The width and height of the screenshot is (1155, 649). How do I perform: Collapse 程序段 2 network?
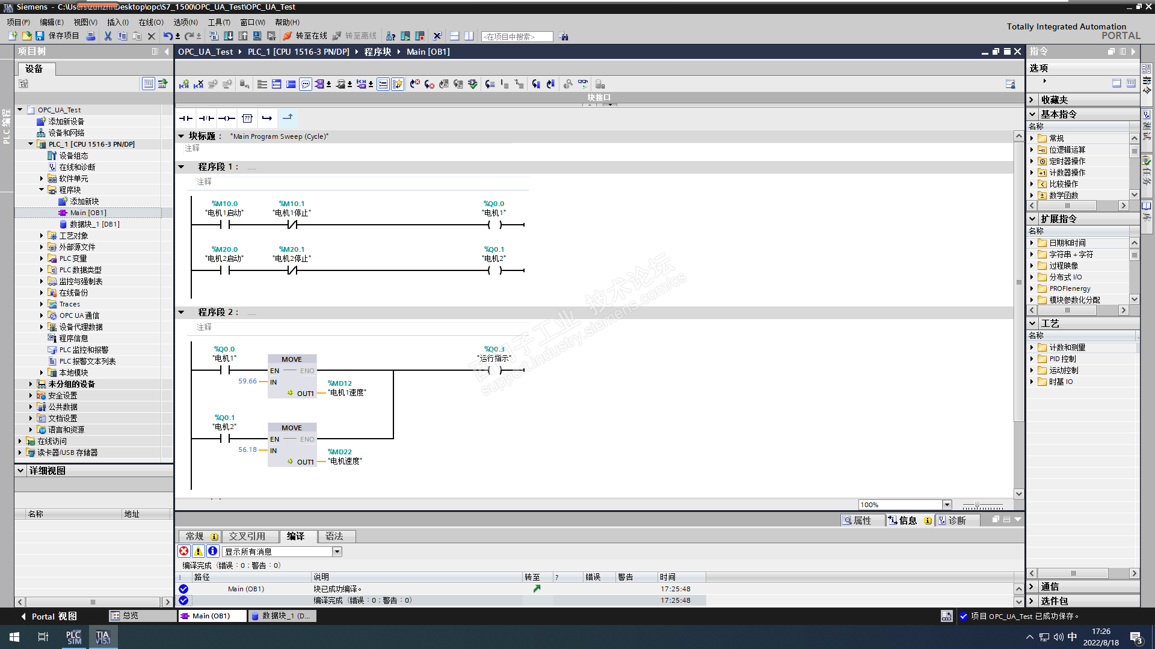181,312
